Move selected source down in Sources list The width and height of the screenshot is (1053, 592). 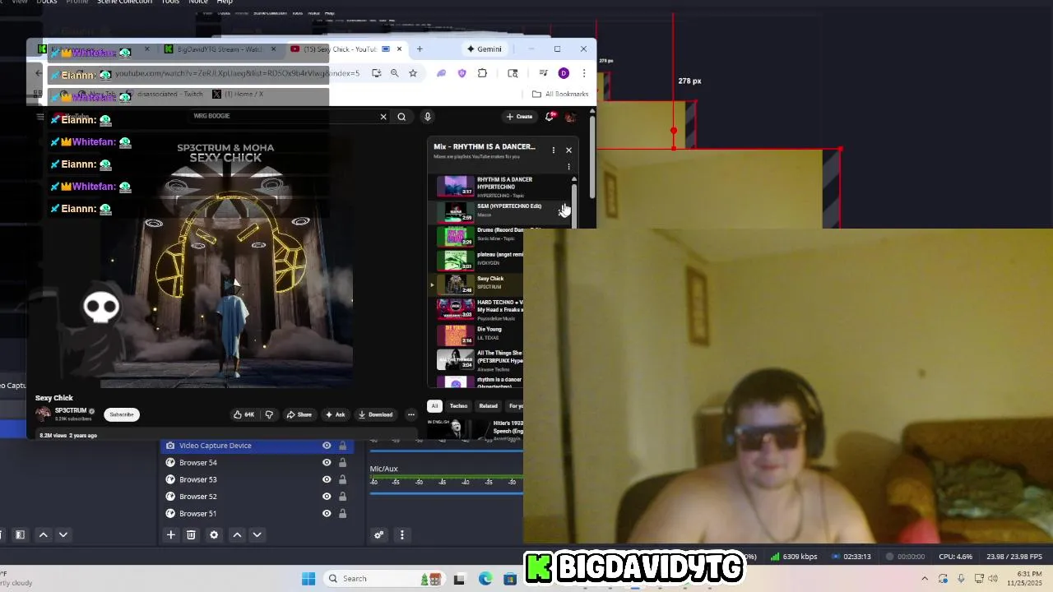pos(257,534)
